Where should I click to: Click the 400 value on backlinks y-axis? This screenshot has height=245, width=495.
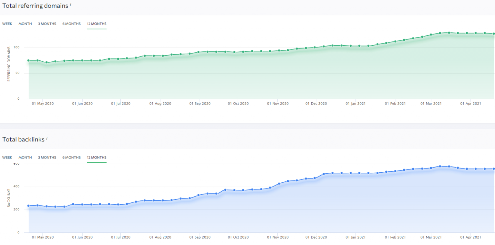pyautogui.click(x=16, y=186)
